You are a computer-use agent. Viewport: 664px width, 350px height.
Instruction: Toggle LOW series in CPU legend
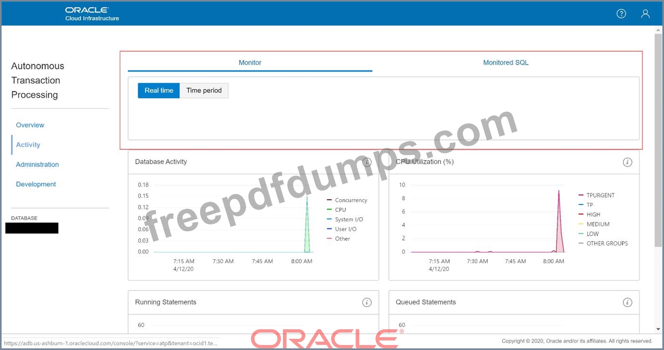tap(589, 234)
